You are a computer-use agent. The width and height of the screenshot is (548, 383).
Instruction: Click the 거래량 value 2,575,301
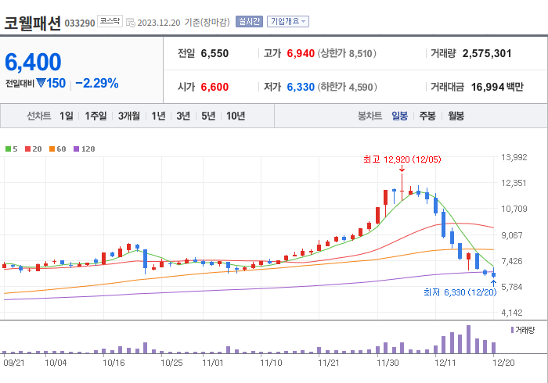487,53
